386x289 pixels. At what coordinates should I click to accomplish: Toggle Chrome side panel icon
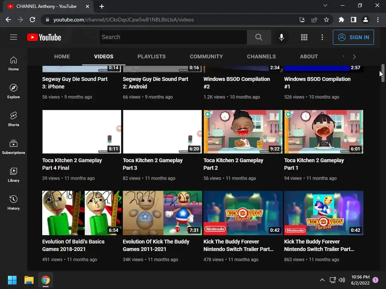point(354,20)
